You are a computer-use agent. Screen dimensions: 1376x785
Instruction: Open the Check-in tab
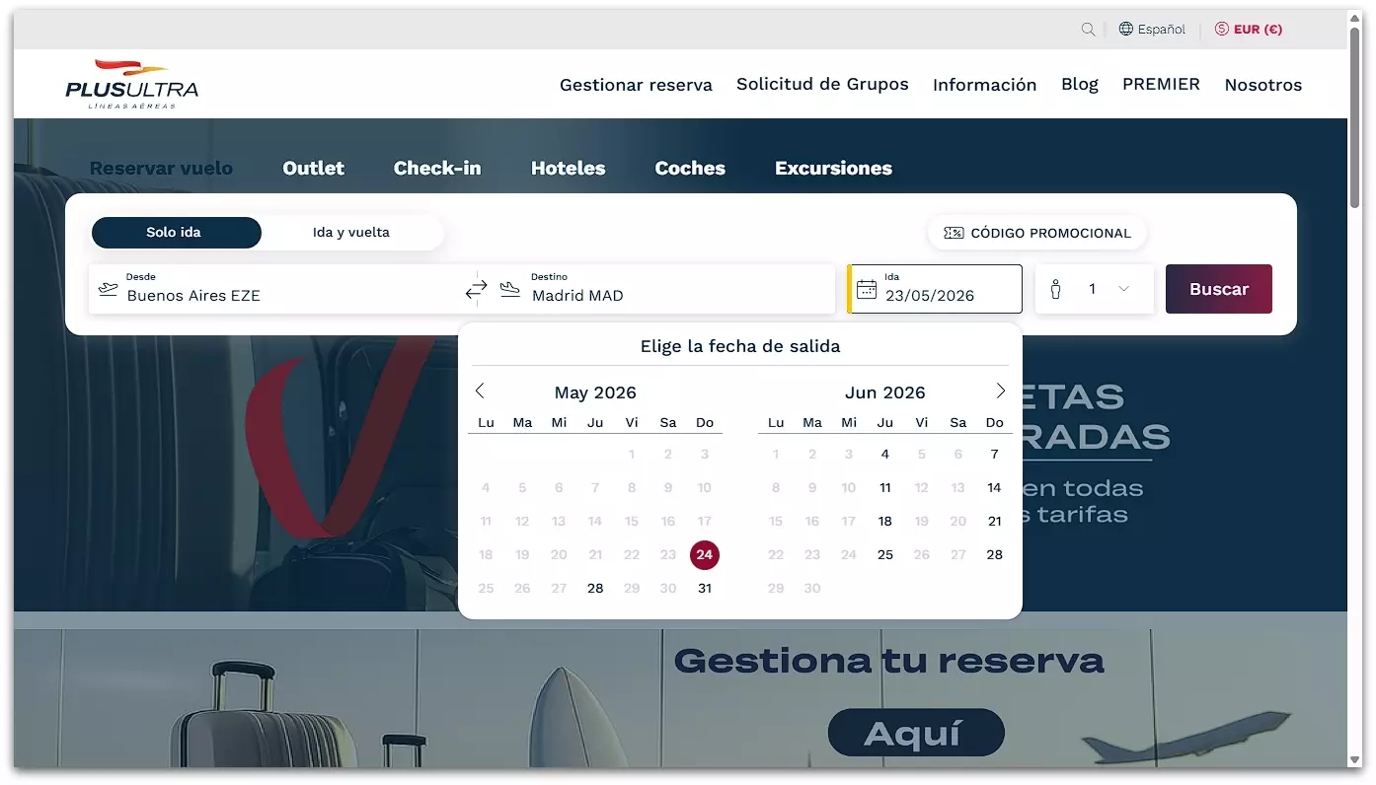click(x=437, y=169)
